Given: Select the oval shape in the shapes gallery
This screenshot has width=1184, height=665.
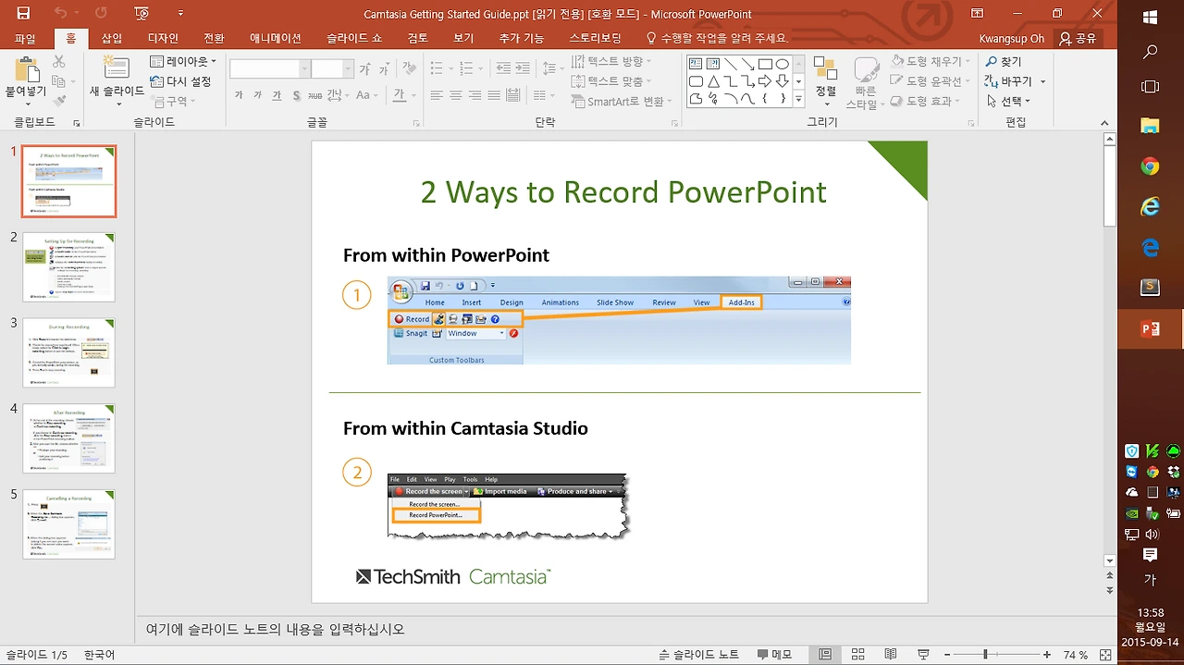Looking at the screenshot, I should point(783,64).
